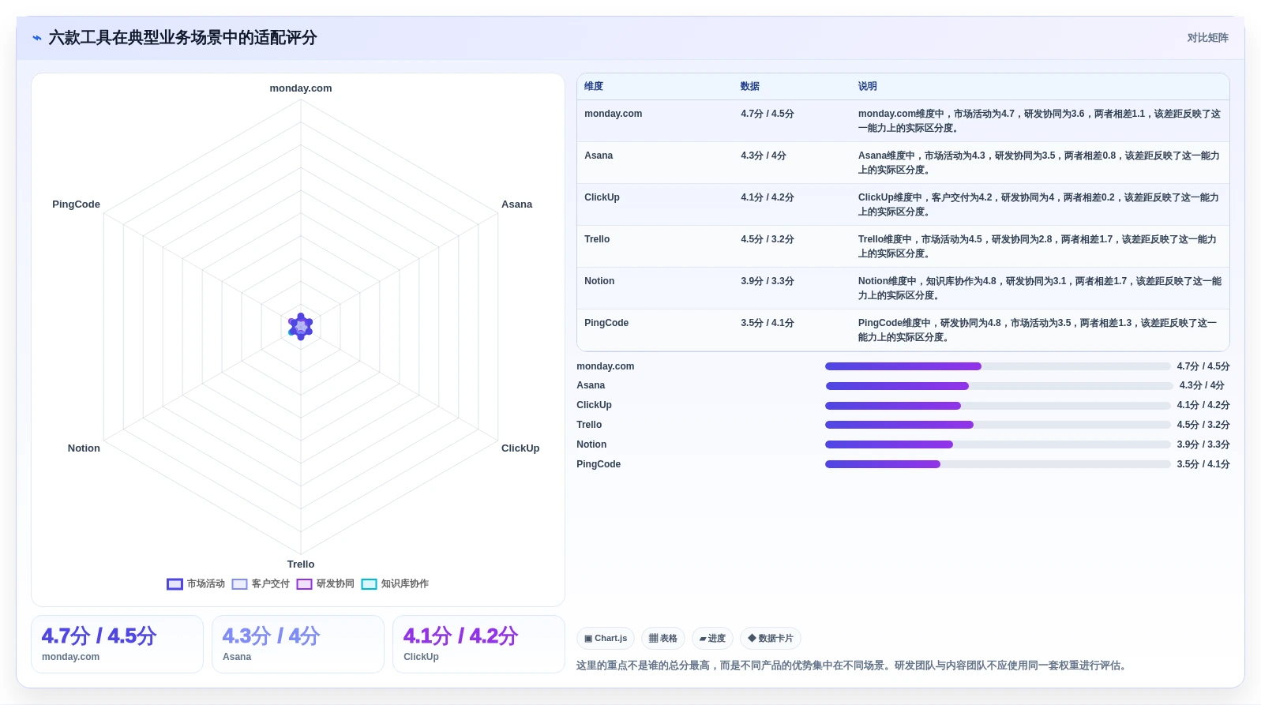Click the 维度 column header
Screen dimensions: 1261x705
(594, 86)
